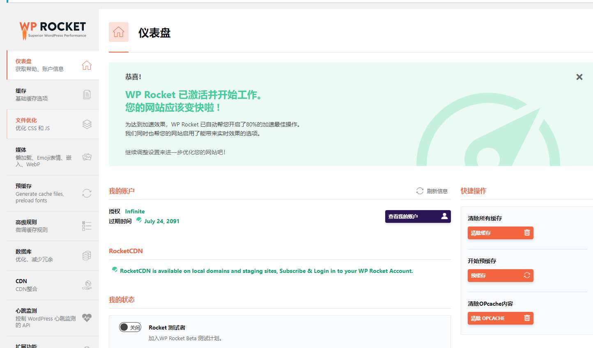Click the green check icon beside July 24, 2091
The image size is (593, 348).
point(139,220)
